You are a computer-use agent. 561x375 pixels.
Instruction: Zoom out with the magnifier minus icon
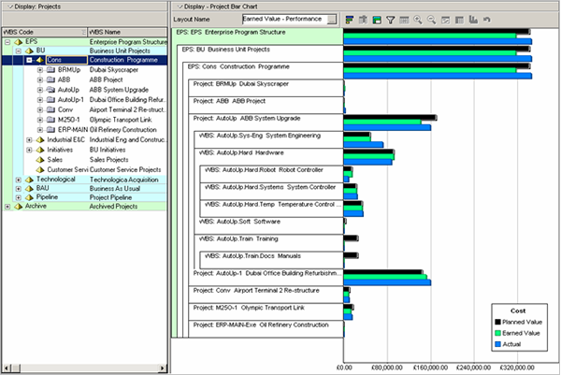pos(431,20)
